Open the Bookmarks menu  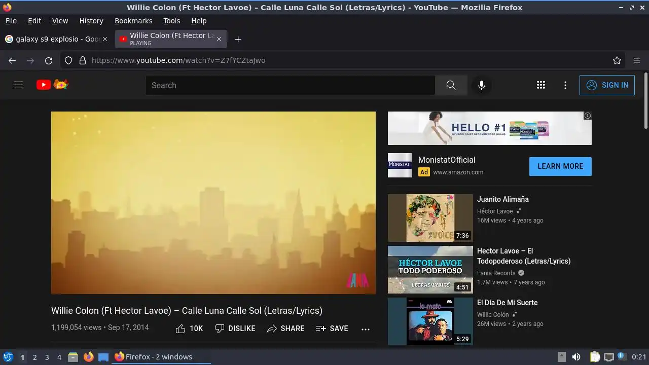[x=133, y=21]
